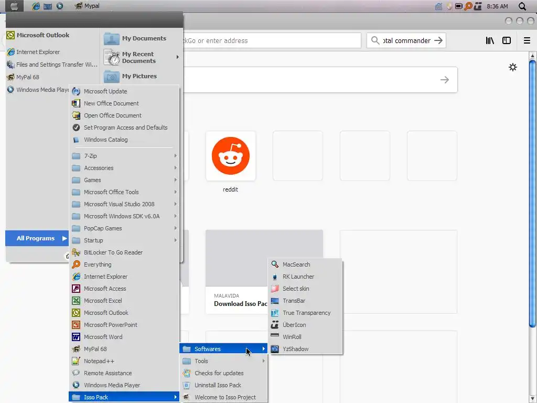The height and width of the screenshot is (403, 537).
Task: Open MyPal 68 in All Programs list
Action: pos(124,349)
